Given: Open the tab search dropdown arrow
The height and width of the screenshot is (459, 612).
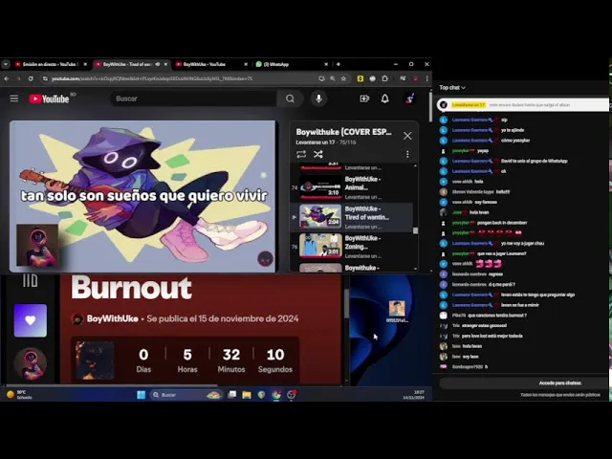Looking at the screenshot, I should pos(6,64).
